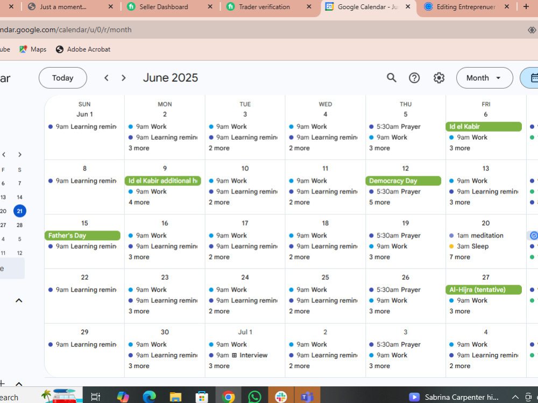This screenshot has width=538, height=403.
Task: Open the Id el Kabir holiday event
Action: [484, 126]
